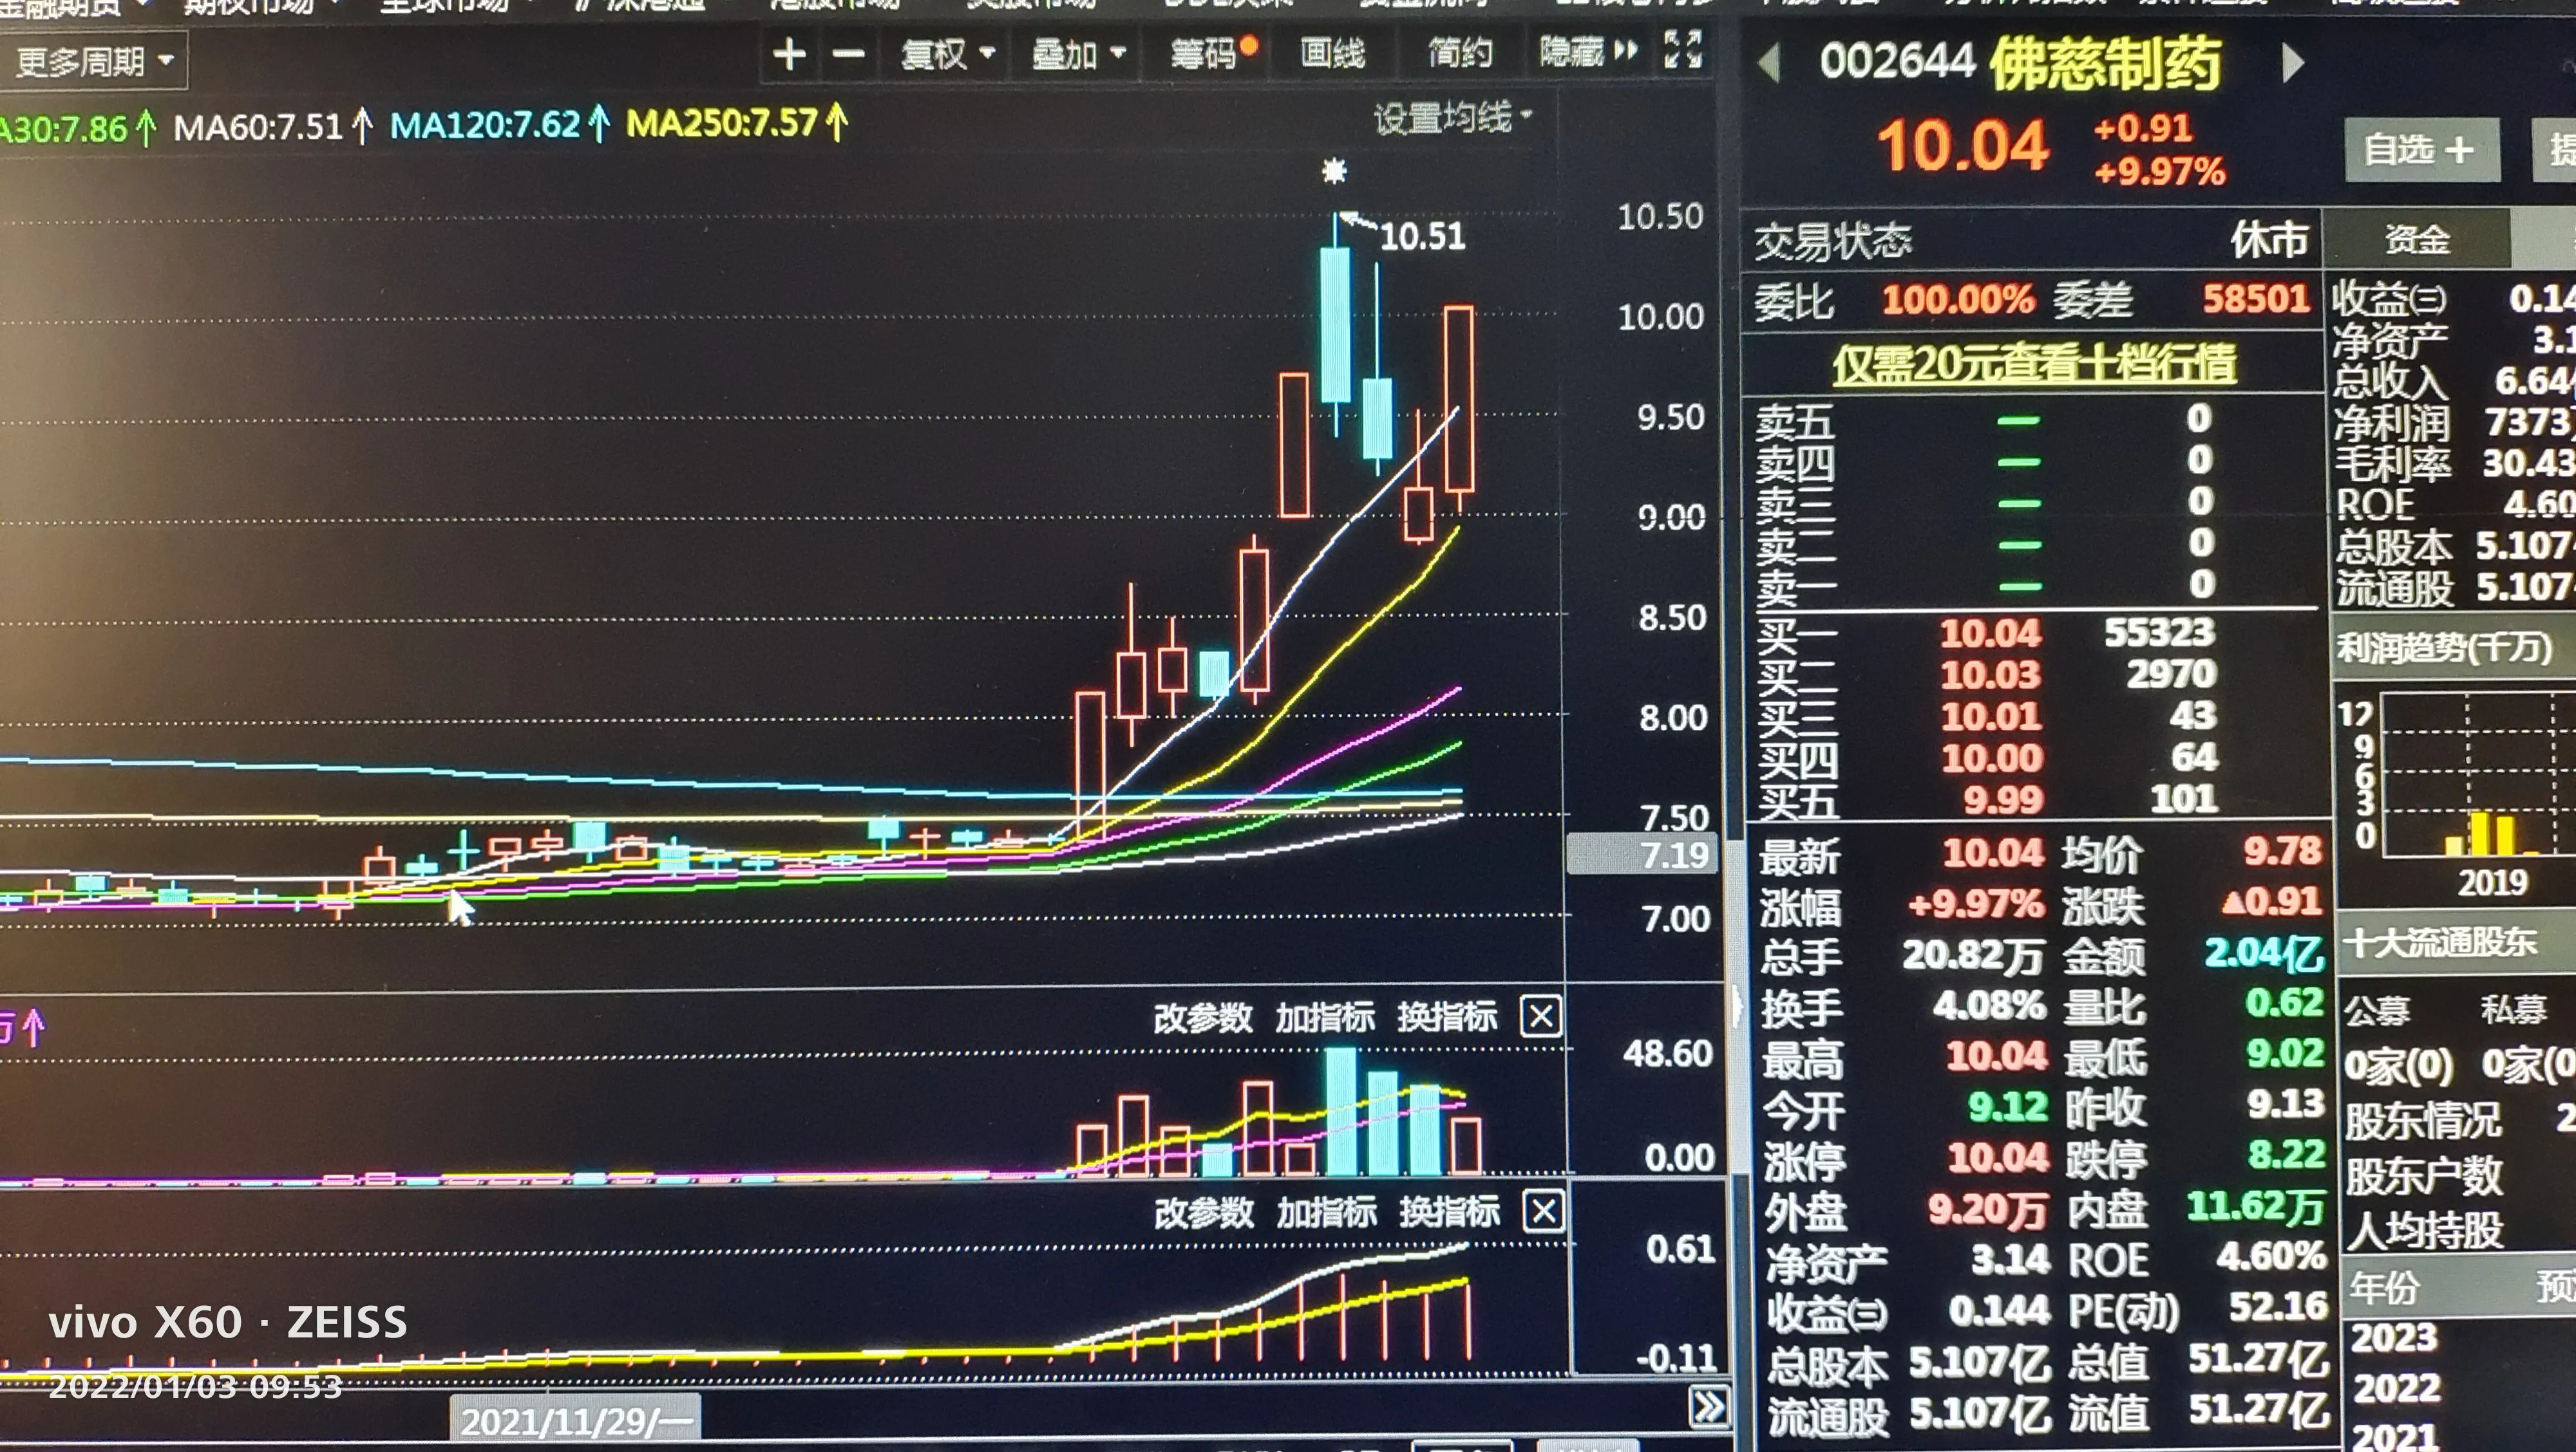This screenshot has width=2576, height=1452.
Task: Click 换指标 in MACD panel
Action: 1449,1211
